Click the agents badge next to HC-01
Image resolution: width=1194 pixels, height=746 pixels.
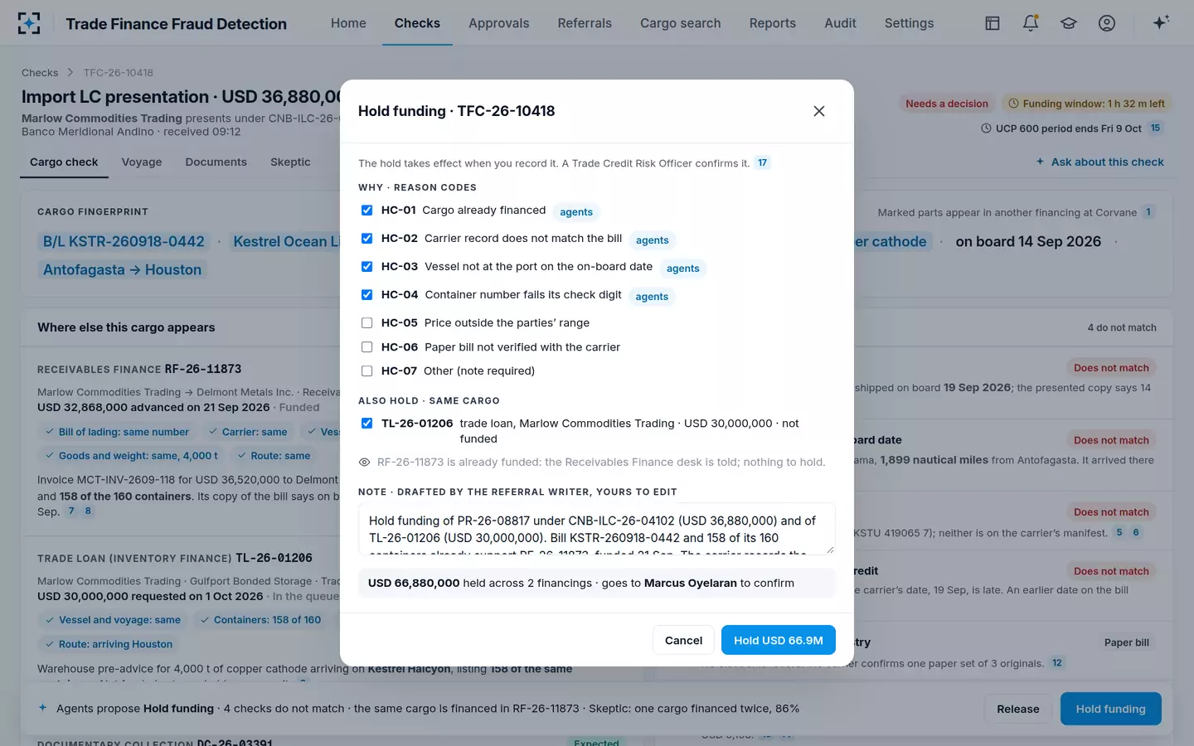point(576,212)
